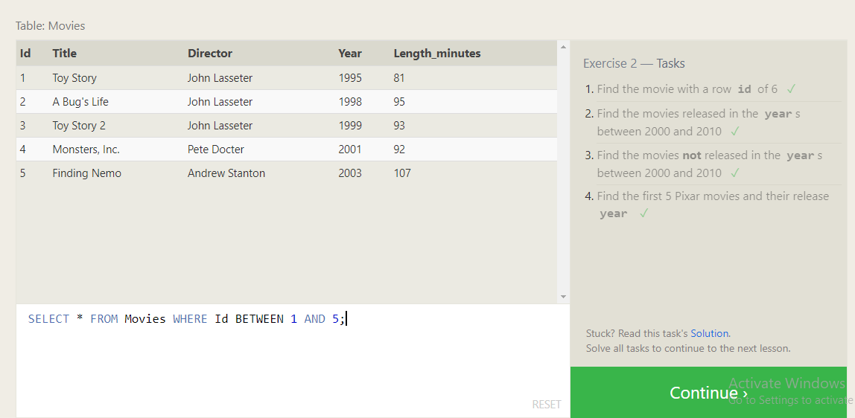Select the A Bug's Life cell

coord(80,102)
